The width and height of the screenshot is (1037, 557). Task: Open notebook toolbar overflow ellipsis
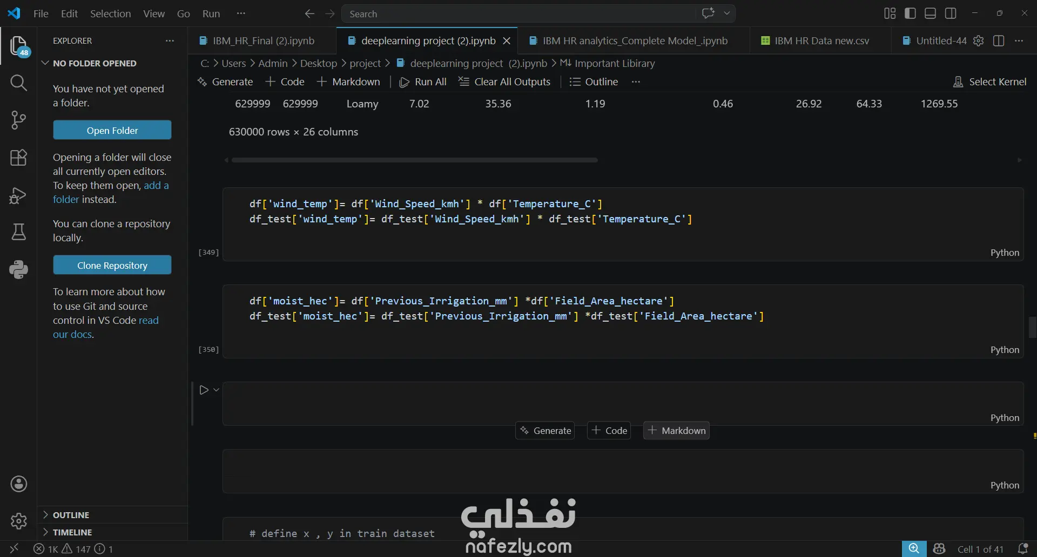tap(636, 81)
